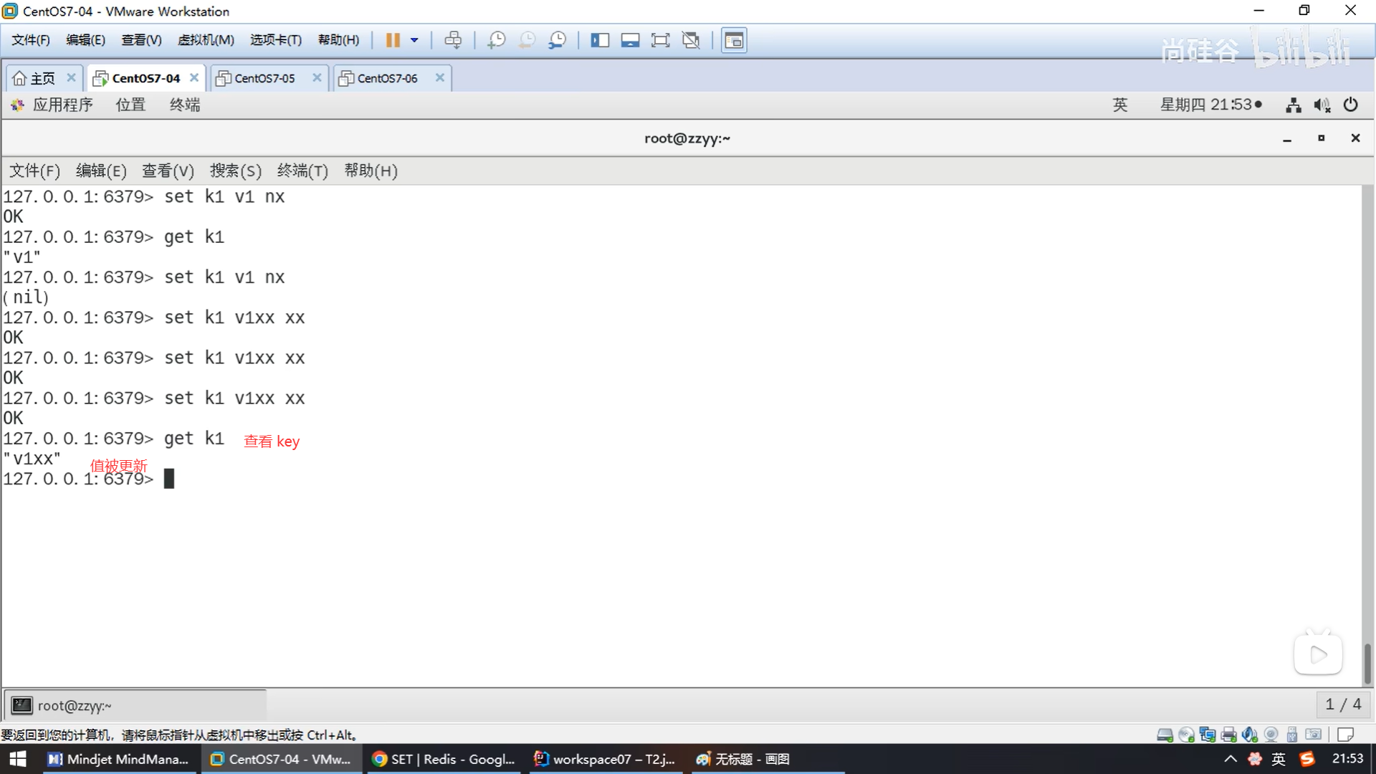Open the snapshot manager icon
The height and width of the screenshot is (774, 1376).
tap(558, 40)
